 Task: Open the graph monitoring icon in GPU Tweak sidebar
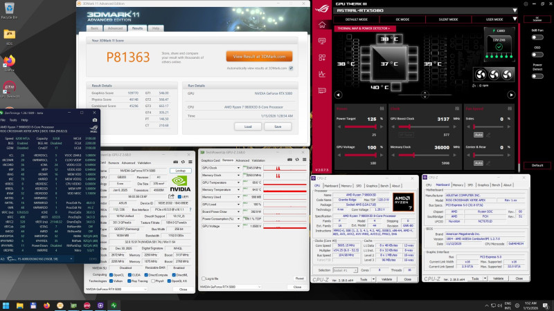(322, 74)
